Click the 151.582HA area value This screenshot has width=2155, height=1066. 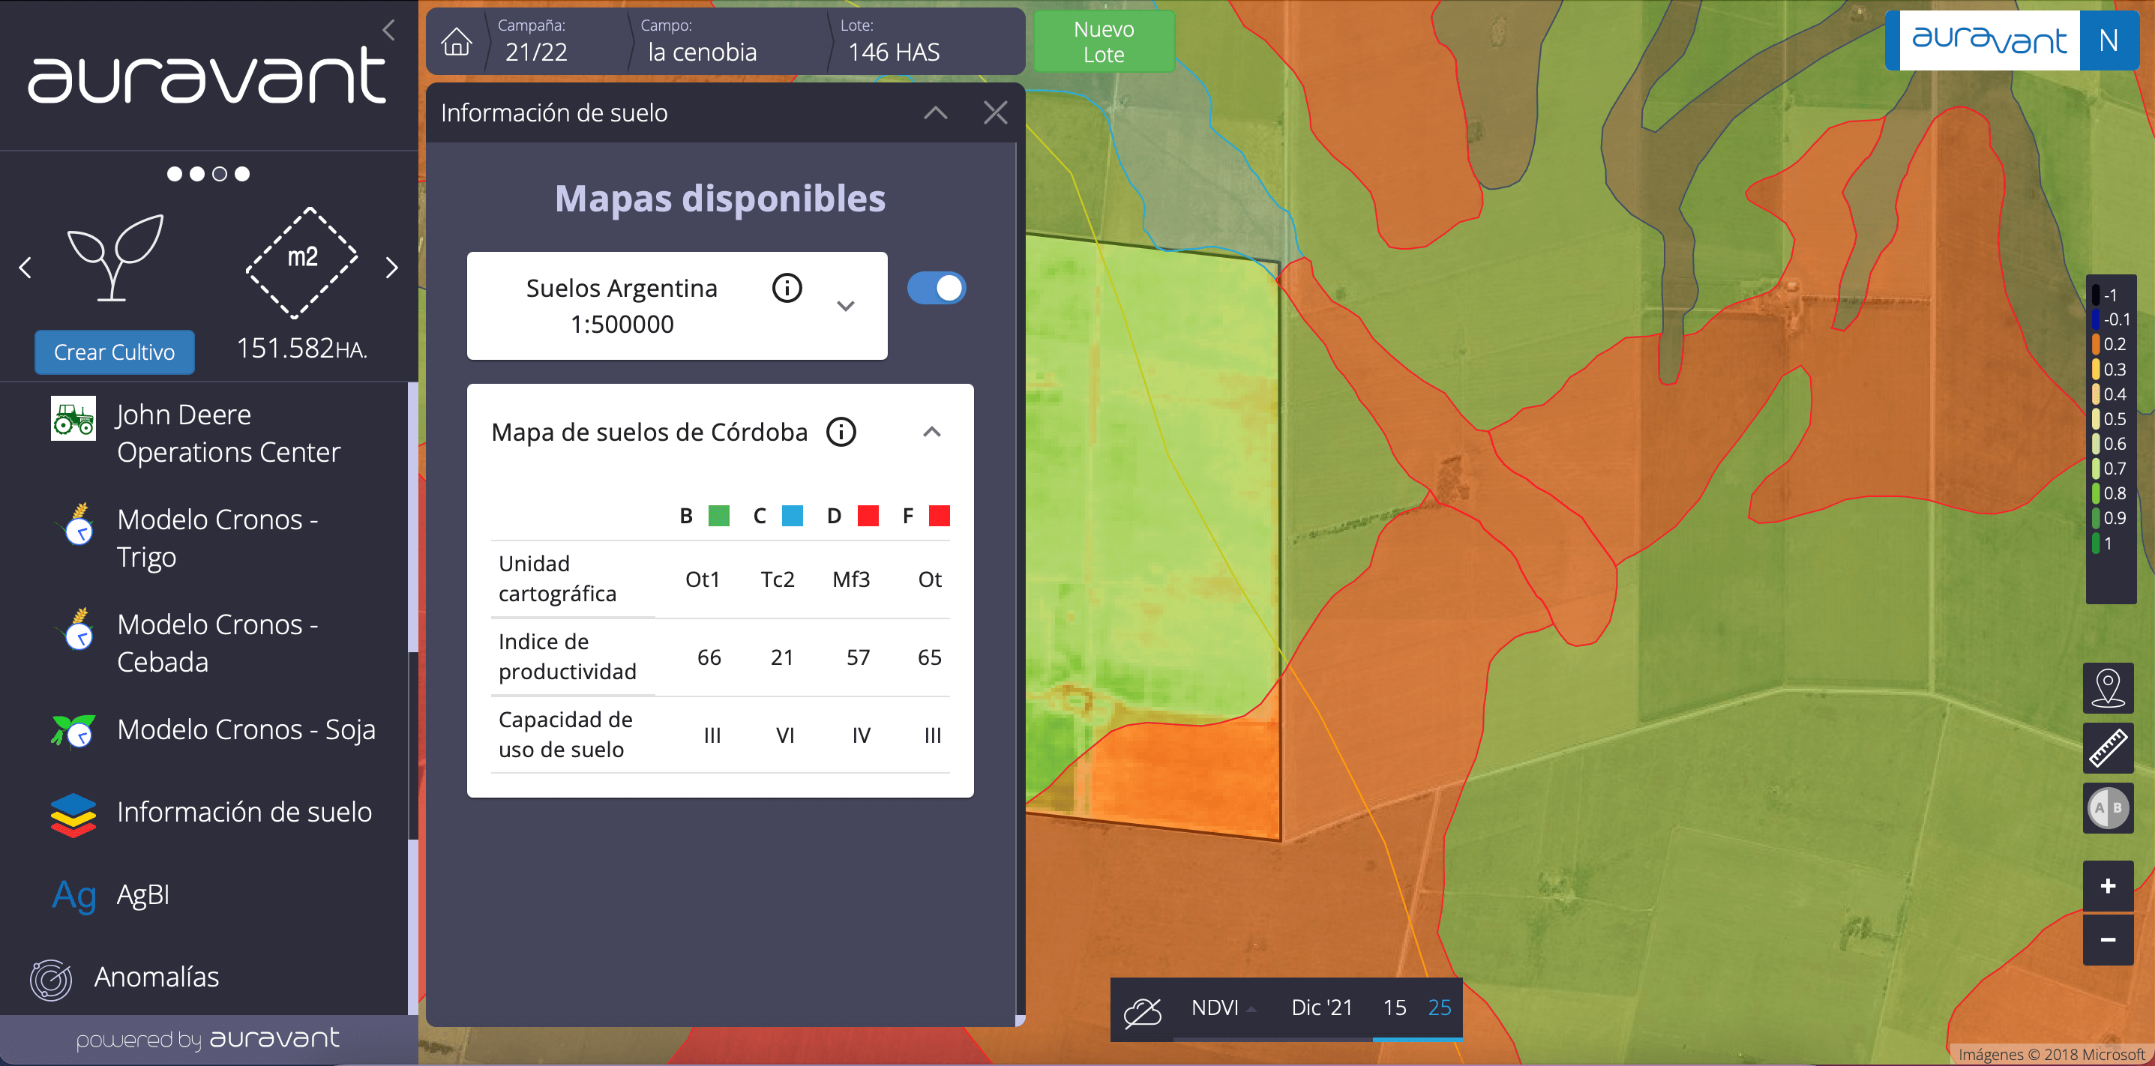click(301, 348)
